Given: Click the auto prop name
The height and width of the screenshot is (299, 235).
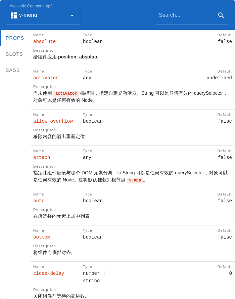Looking at the screenshot, I should click(x=39, y=201).
